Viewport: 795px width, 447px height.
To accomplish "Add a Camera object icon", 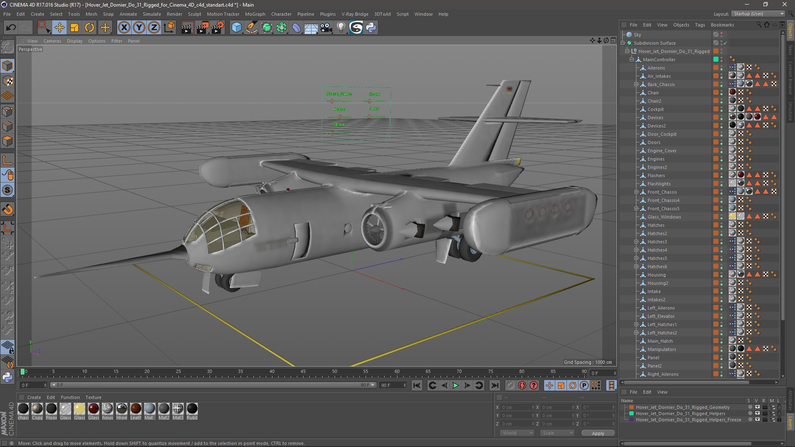I will 326,28.
